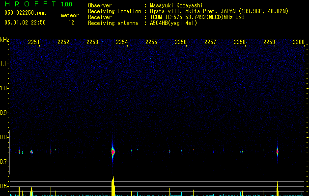Click the 2251 time axis marker
309x196 pixels.
click(34, 42)
